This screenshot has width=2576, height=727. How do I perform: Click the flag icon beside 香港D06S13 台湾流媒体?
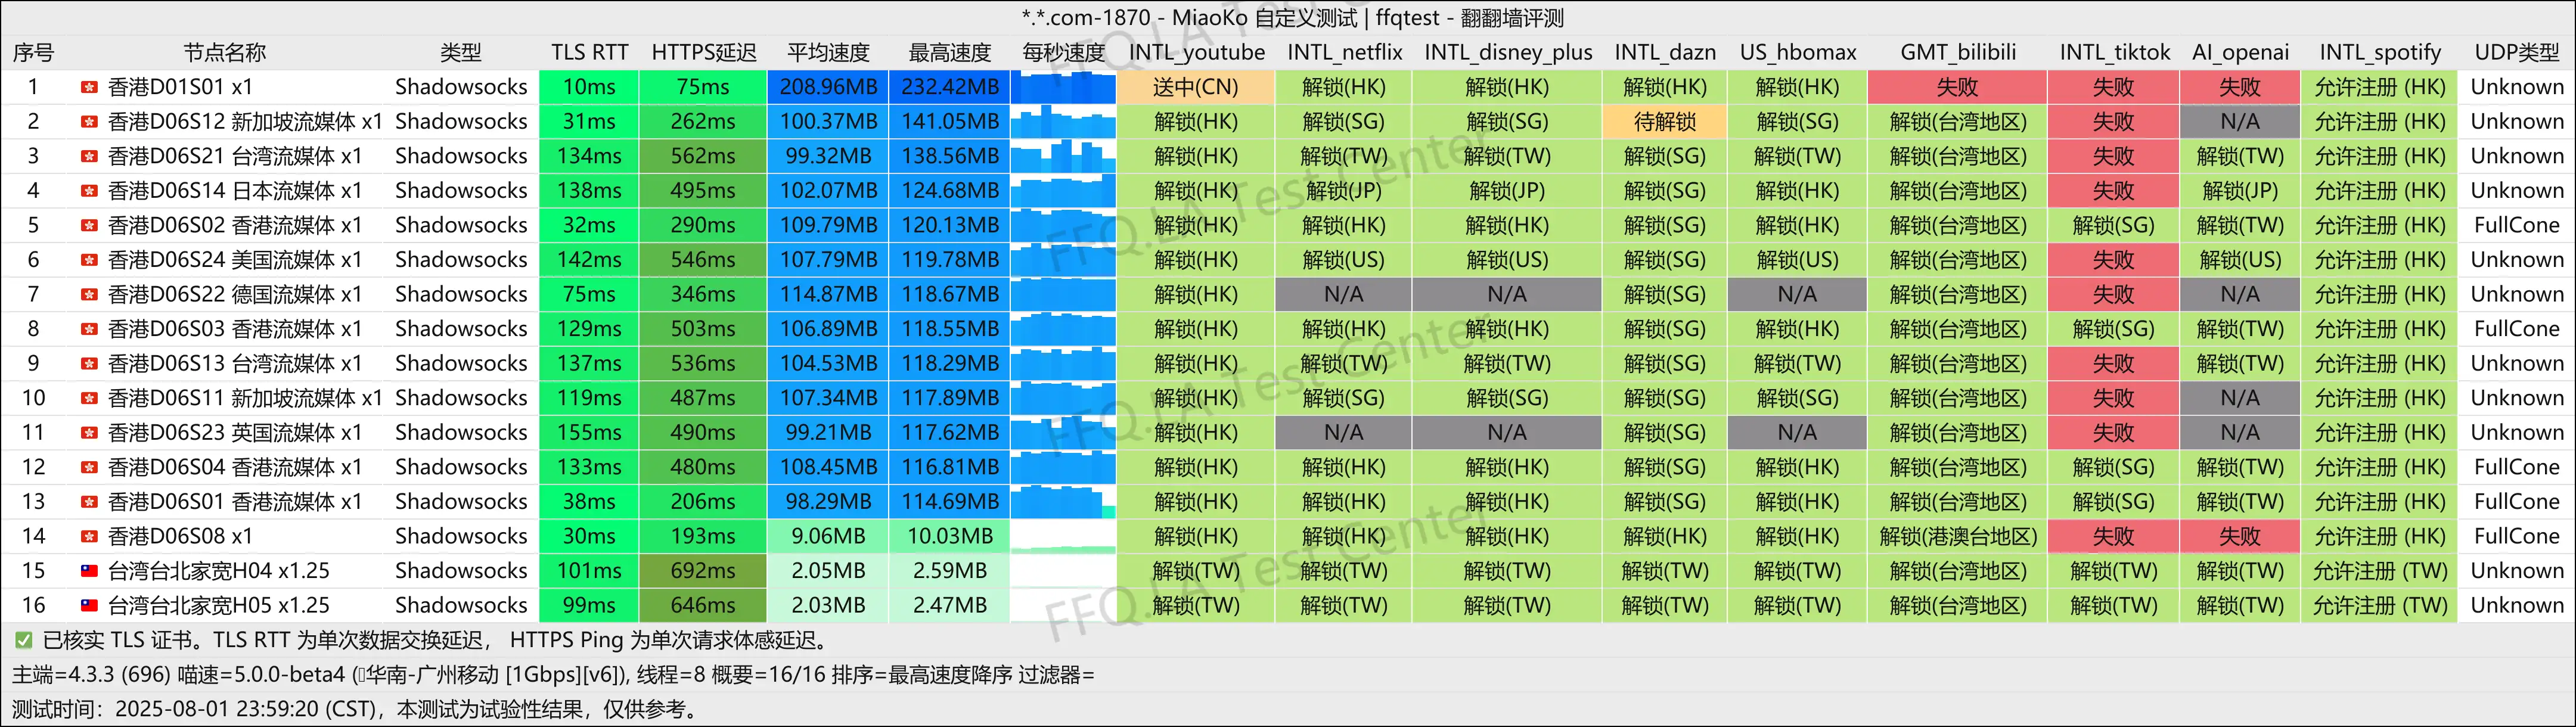coord(89,364)
